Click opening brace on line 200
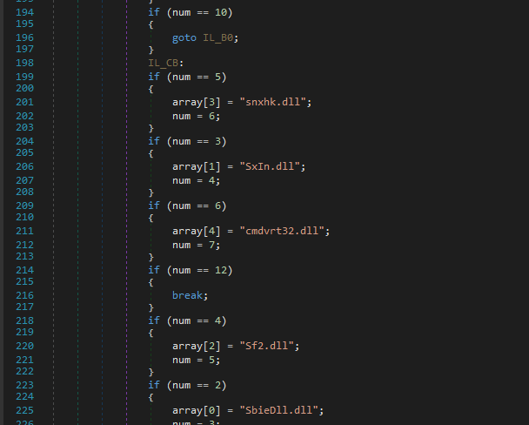The image size is (529, 425). tap(151, 89)
